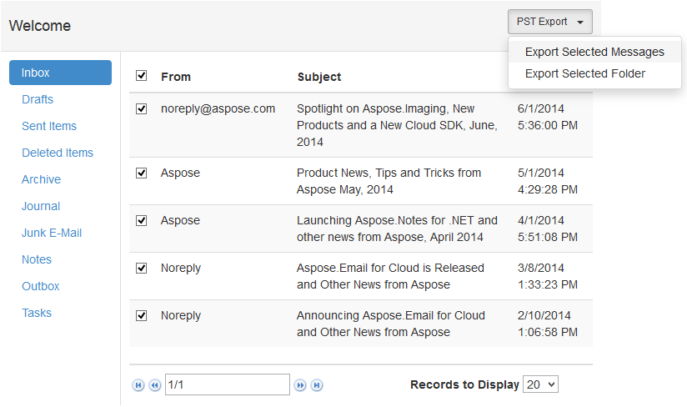Click the page number field showing 1/1

pyautogui.click(x=228, y=384)
